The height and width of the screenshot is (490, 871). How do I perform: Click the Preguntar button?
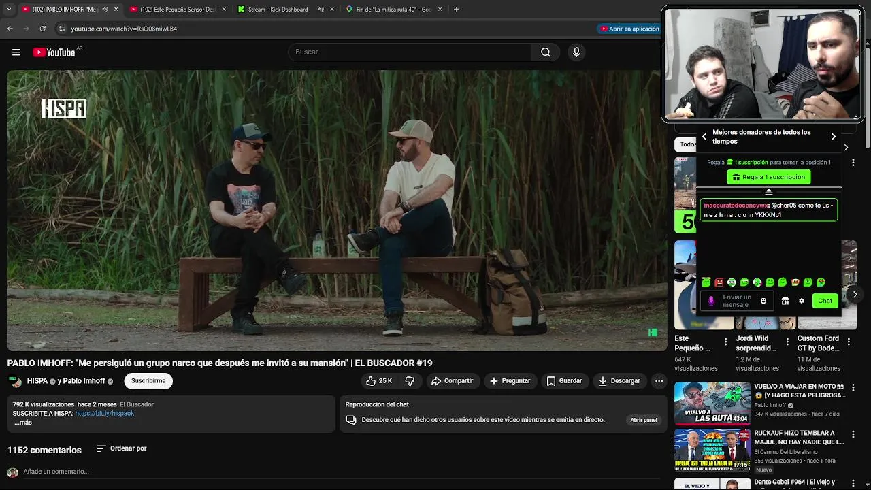click(x=510, y=381)
